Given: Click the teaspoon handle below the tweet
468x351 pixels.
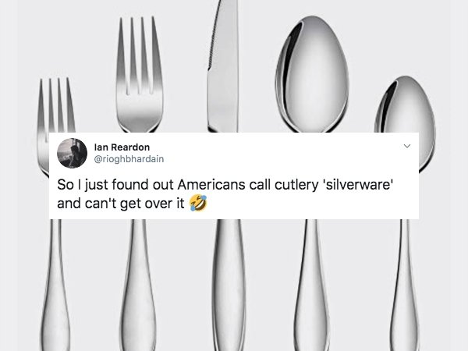Looking at the screenshot, I should 404,285.
